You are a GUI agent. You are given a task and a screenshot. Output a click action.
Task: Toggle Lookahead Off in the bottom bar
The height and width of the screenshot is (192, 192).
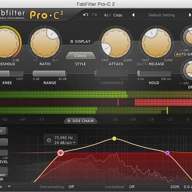pos(132,187)
